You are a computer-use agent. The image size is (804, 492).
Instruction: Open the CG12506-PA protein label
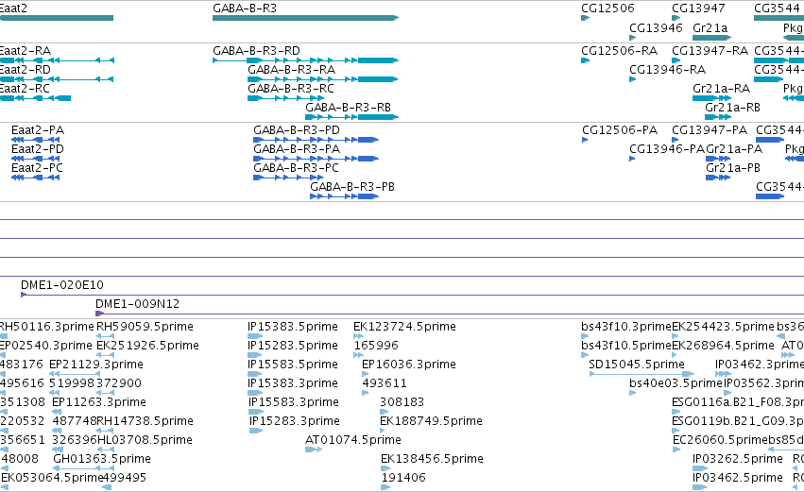620,130
